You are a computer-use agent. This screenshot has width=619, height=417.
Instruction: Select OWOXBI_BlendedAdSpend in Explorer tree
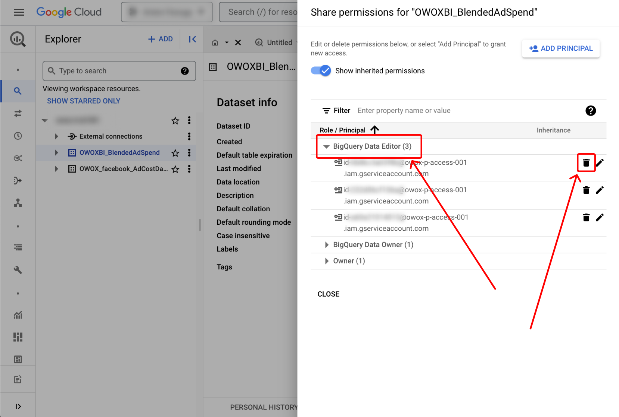[x=119, y=152]
